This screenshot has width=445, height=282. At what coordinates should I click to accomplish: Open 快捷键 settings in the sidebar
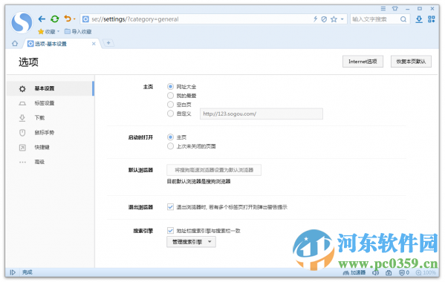point(51,147)
